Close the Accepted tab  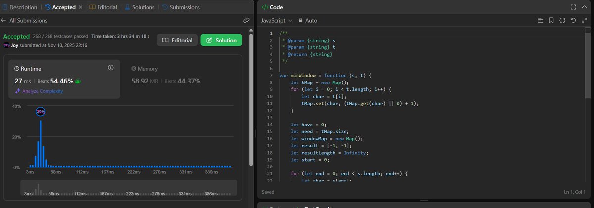click(x=81, y=7)
